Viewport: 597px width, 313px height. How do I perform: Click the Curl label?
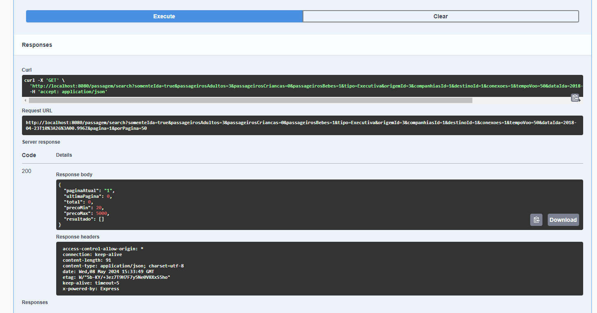[27, 70]
